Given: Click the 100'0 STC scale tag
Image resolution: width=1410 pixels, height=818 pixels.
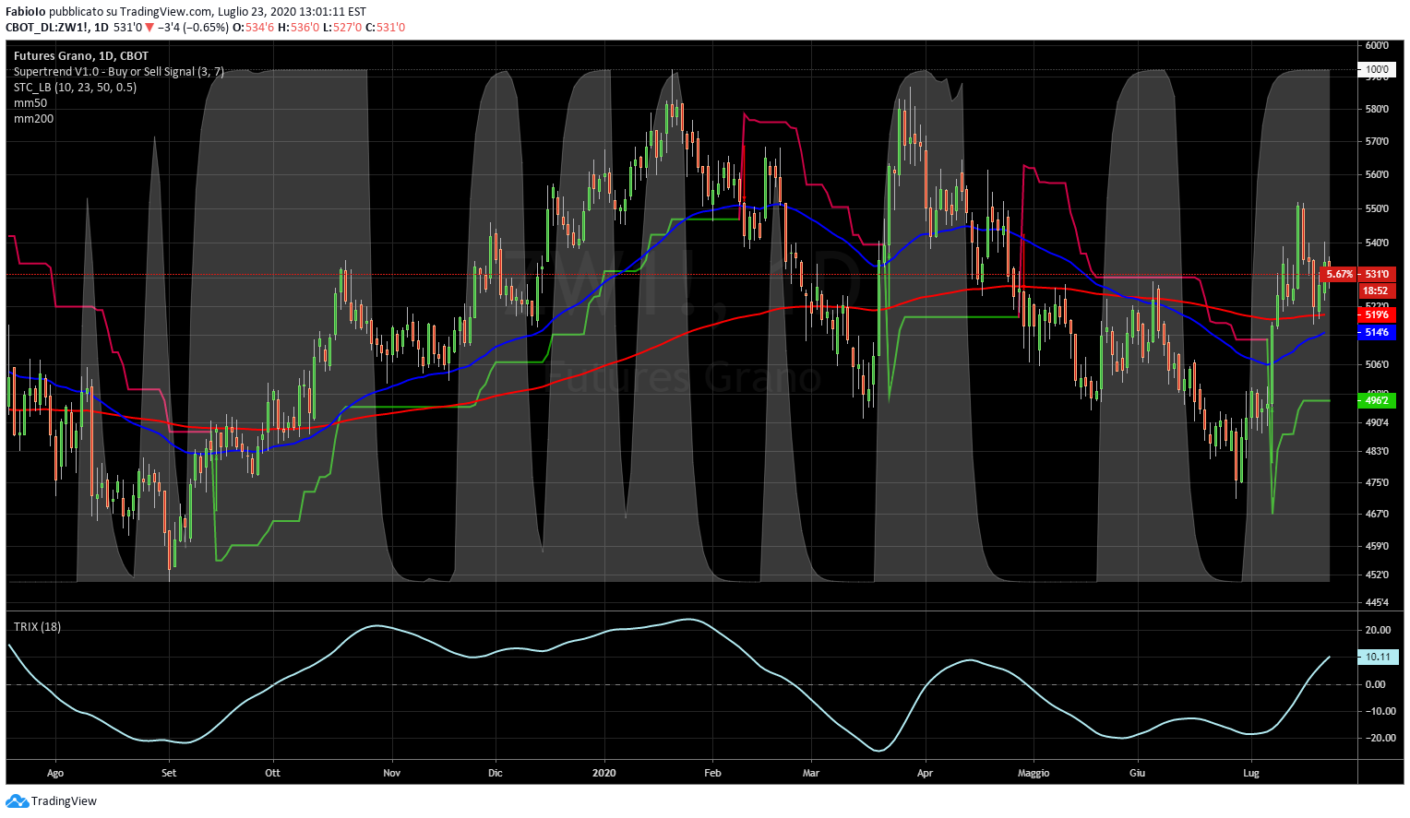Looking at the screenshot, I should [x=1377, y=70].
